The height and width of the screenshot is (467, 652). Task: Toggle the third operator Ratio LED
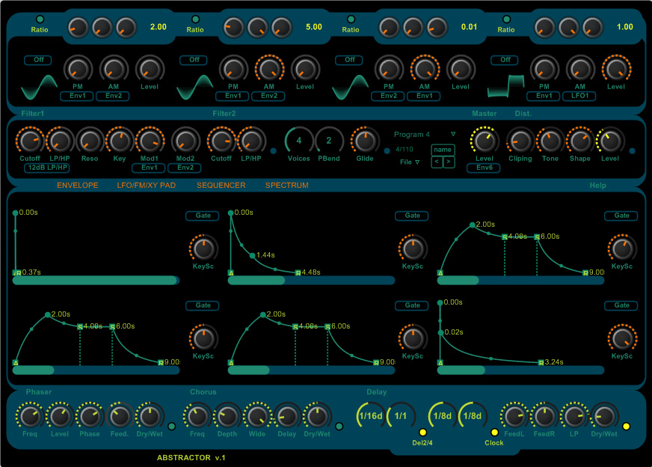351,19
